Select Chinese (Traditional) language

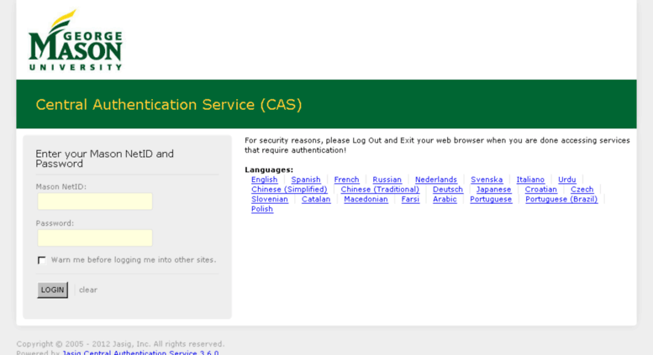coord(380,190)
